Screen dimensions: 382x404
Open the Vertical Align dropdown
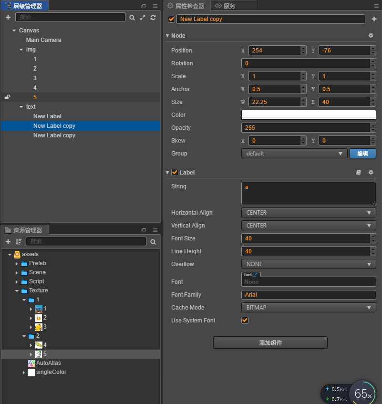pos(309,226)
